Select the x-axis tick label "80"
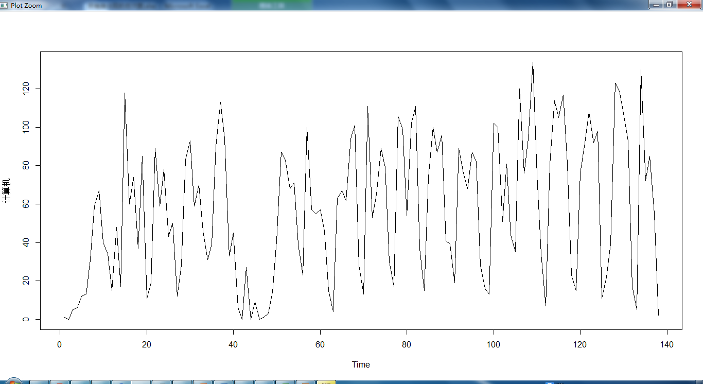This screenshot has width=703, height=384. coord(407,344)
